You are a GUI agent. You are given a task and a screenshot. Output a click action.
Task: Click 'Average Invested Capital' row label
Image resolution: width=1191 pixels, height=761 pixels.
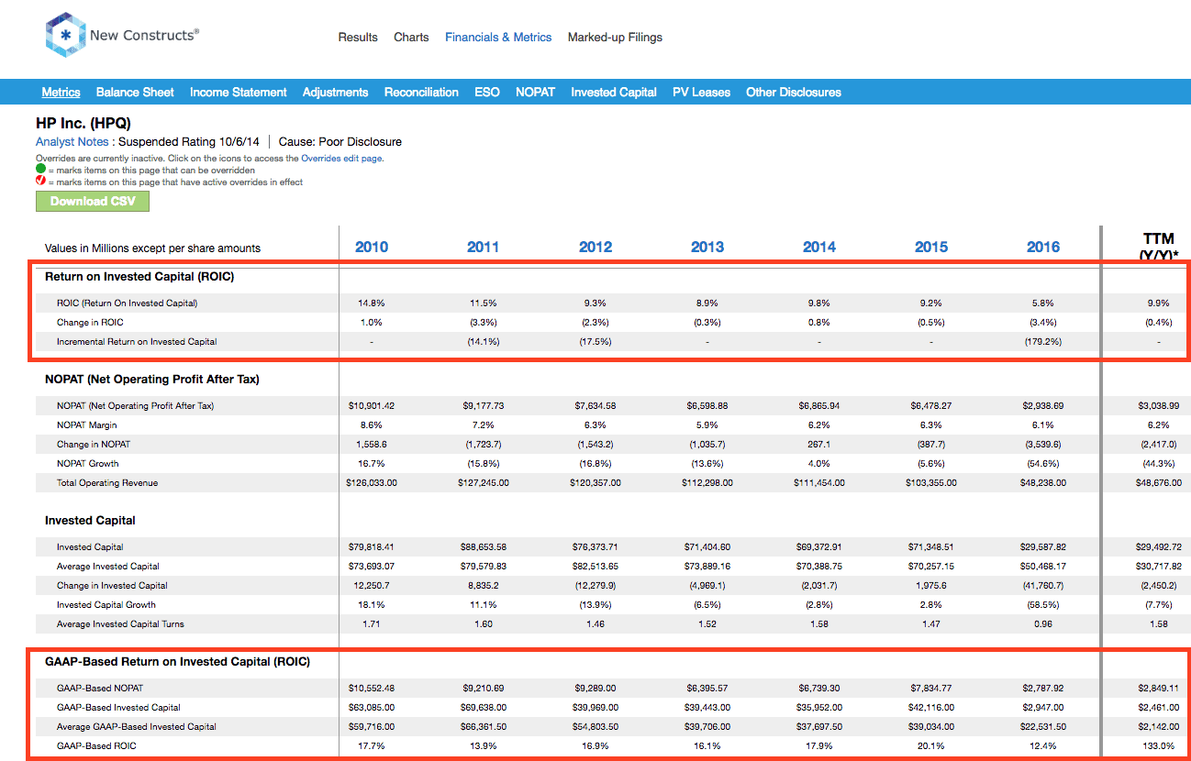click(x=108, y=566)
